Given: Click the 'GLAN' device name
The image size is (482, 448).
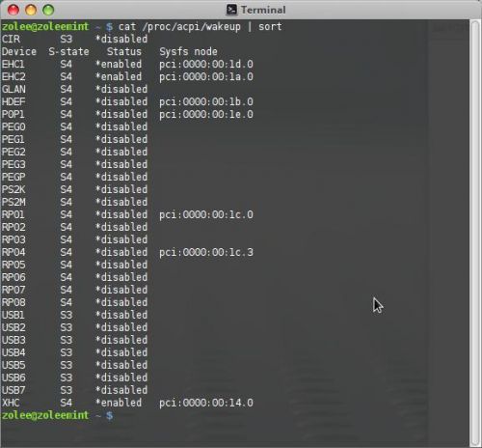Looking at the screenshot, I should 13,89.
